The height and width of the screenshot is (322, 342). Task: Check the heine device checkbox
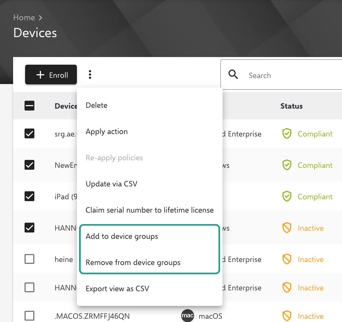pyautogui.click(x=29, y=259)
